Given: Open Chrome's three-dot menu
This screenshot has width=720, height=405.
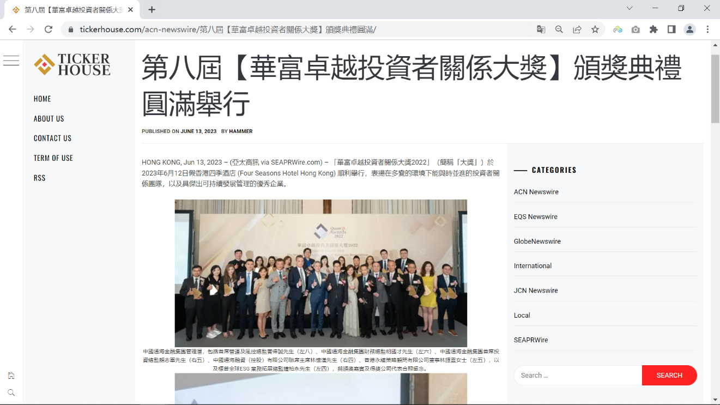Looking at the screenshot, I should point(707,29).
